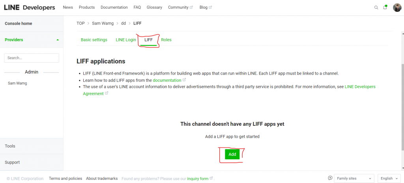
Task: Select the LIFF tab
Action: tap(148, 40)
